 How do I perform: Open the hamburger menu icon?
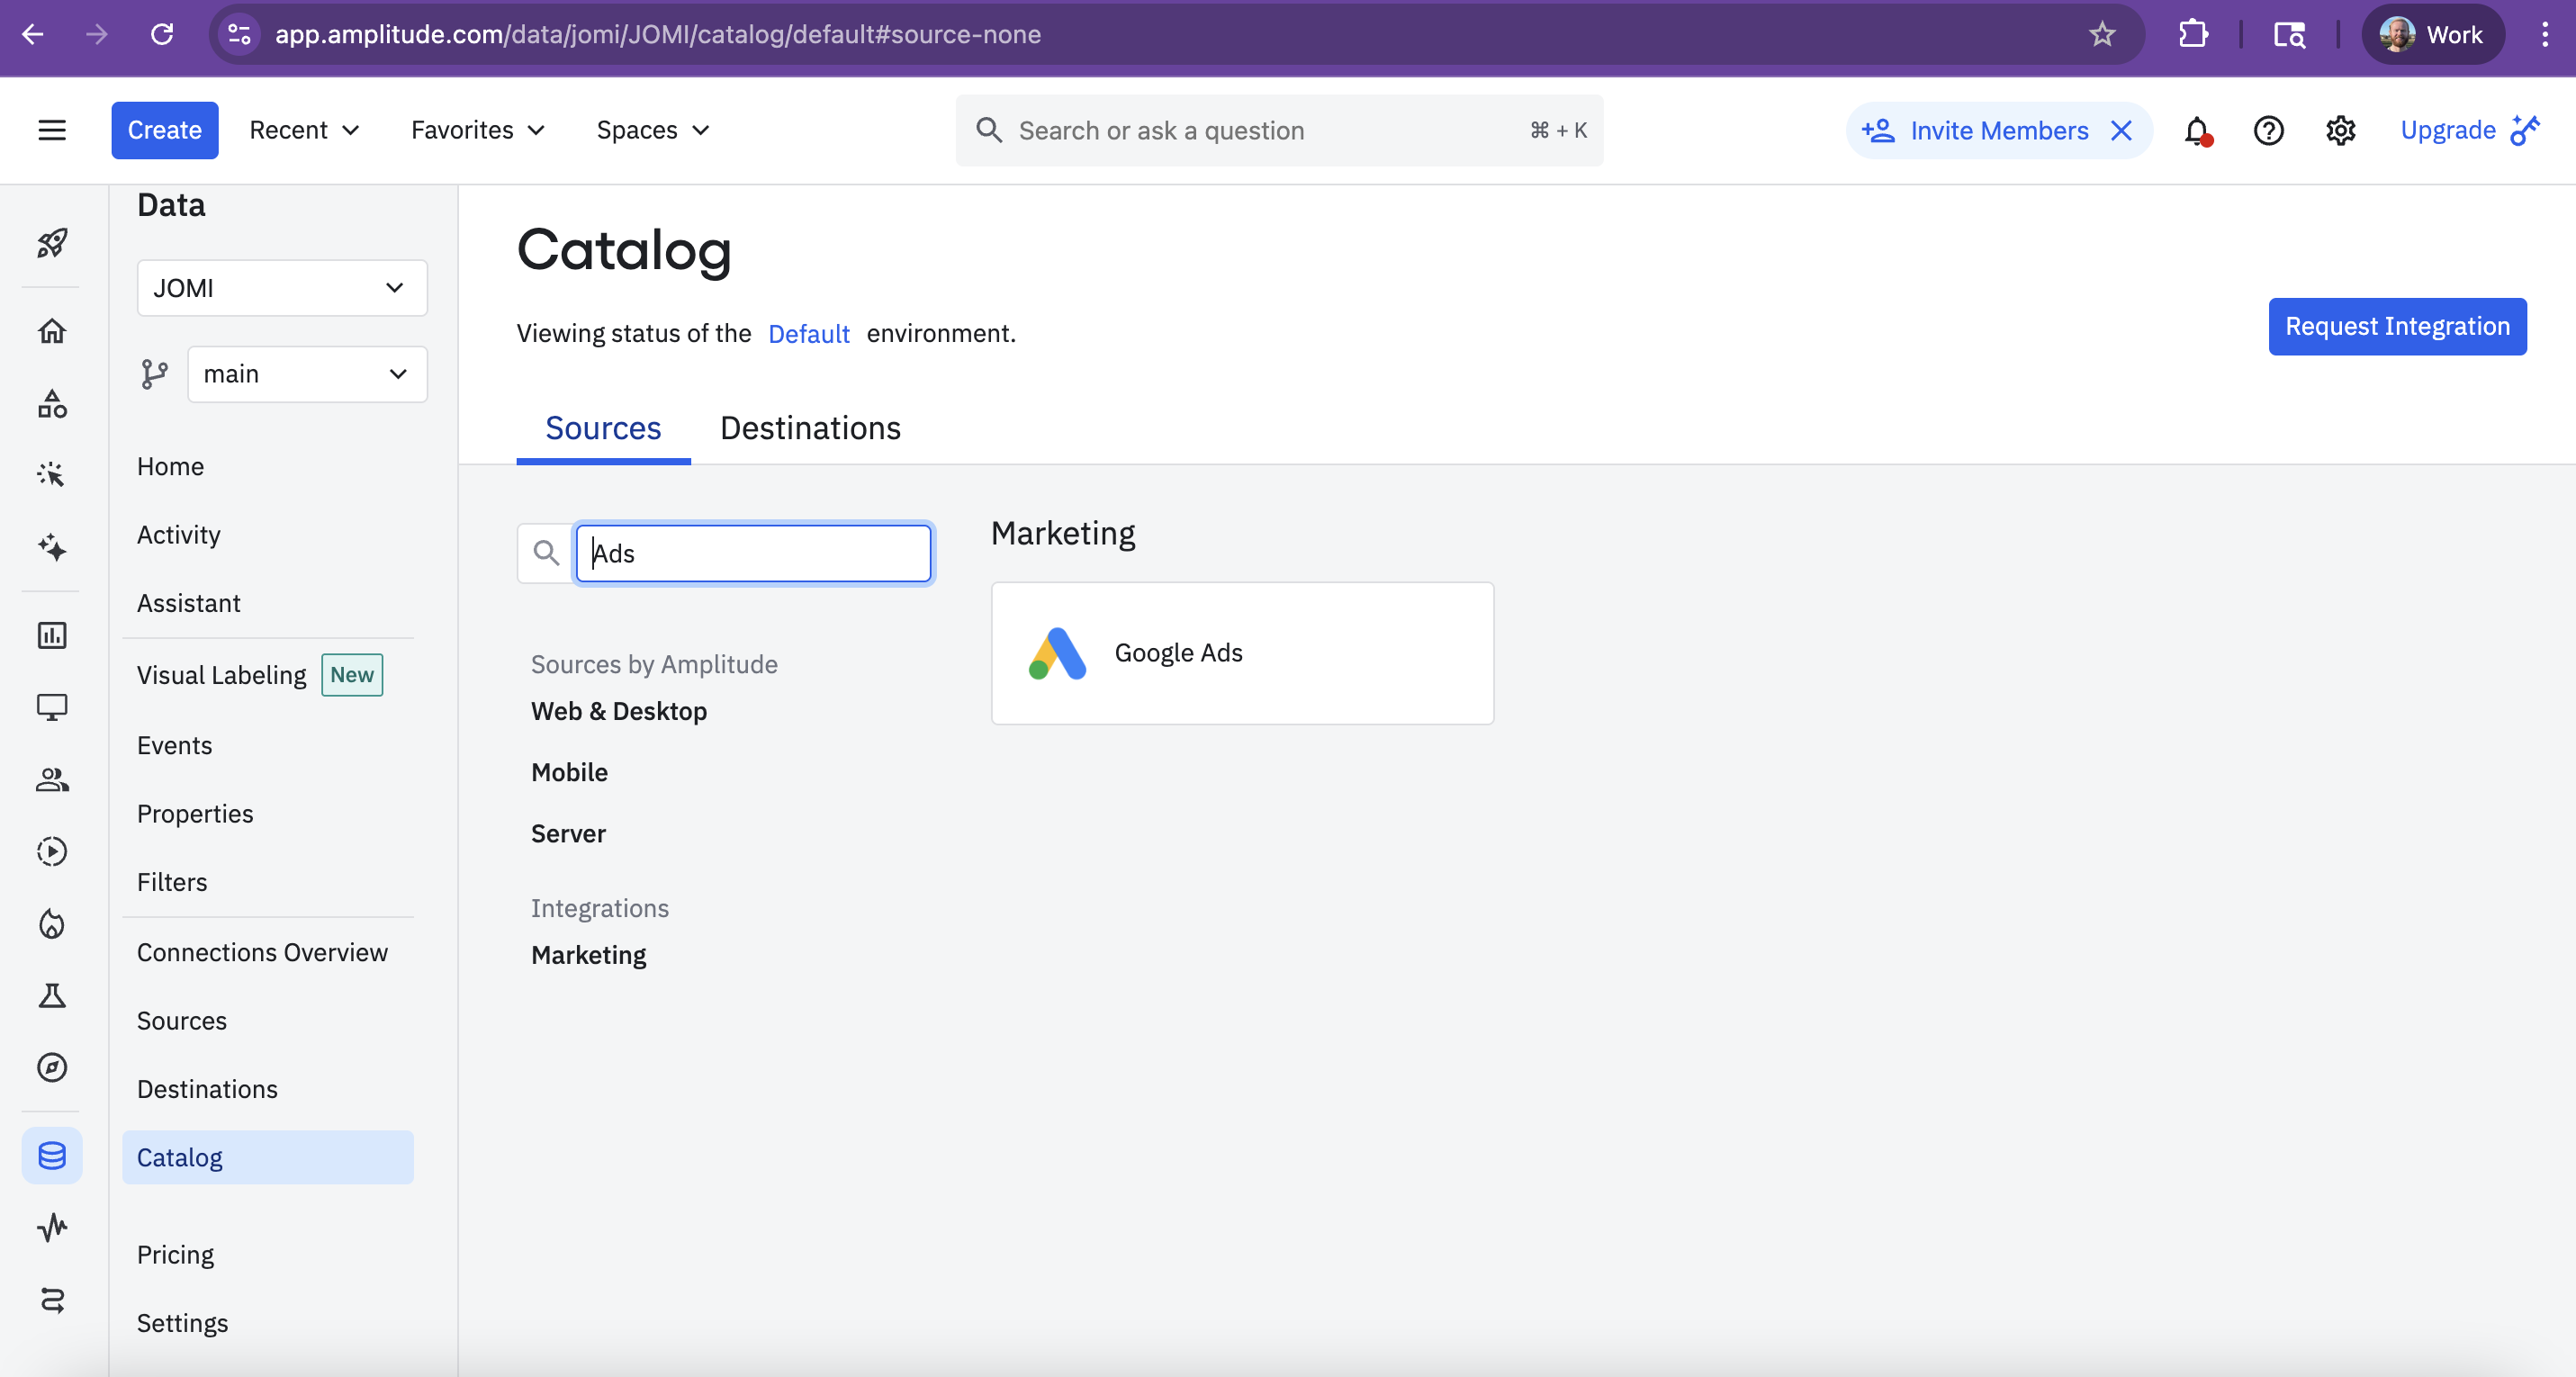(52, 131)
